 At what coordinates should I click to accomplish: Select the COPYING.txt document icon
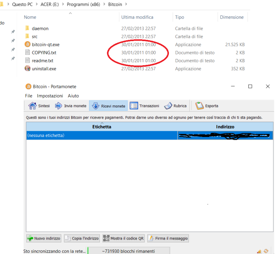click(27, 52)
